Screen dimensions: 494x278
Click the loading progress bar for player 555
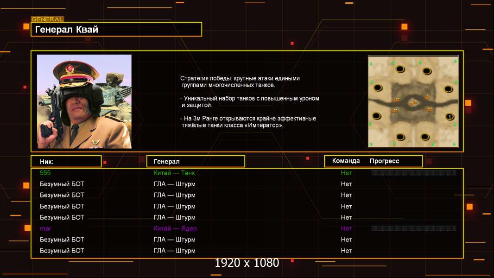[x=413, y=173]
